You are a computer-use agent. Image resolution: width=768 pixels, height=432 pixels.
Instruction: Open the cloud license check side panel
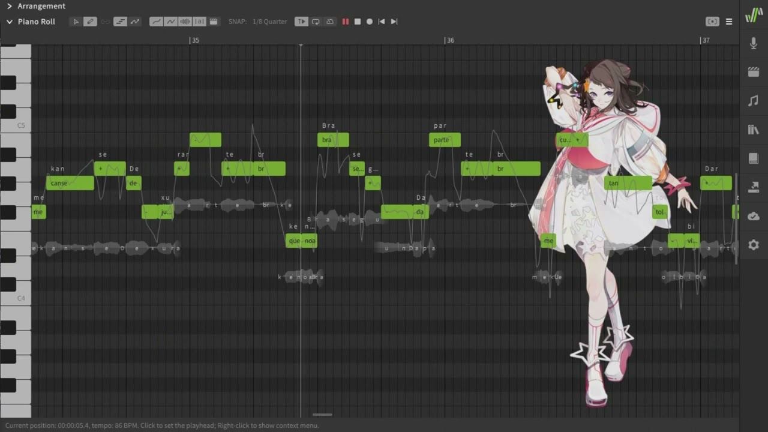point(754,216)
